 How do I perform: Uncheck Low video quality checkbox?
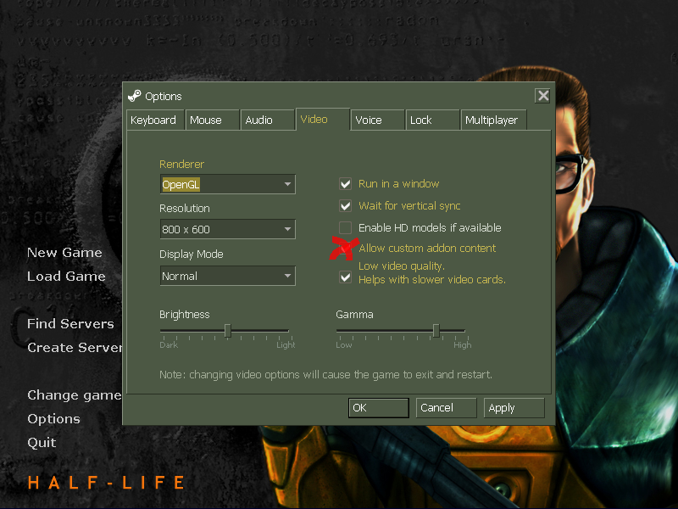[345, 277]
